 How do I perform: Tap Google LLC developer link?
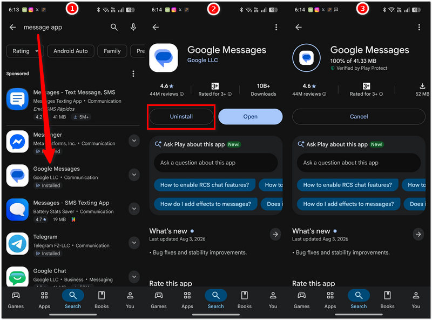[202, 60]
